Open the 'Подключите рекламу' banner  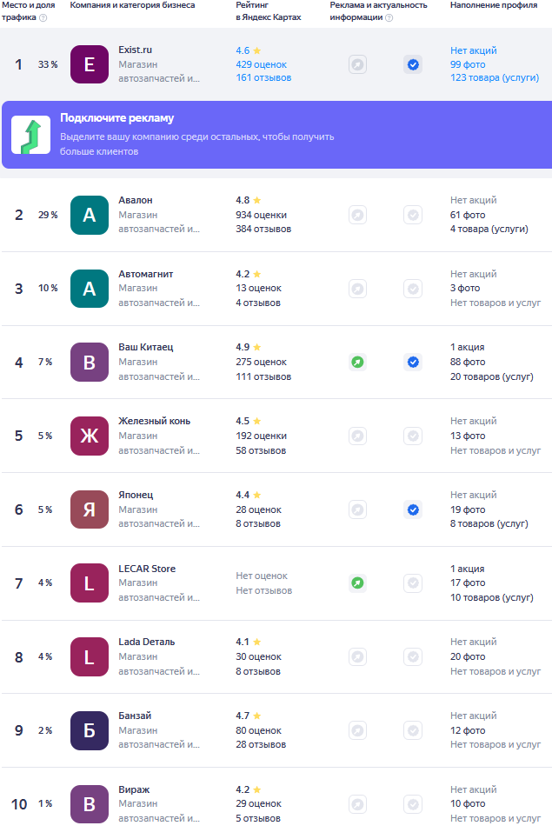coord(276,135)
